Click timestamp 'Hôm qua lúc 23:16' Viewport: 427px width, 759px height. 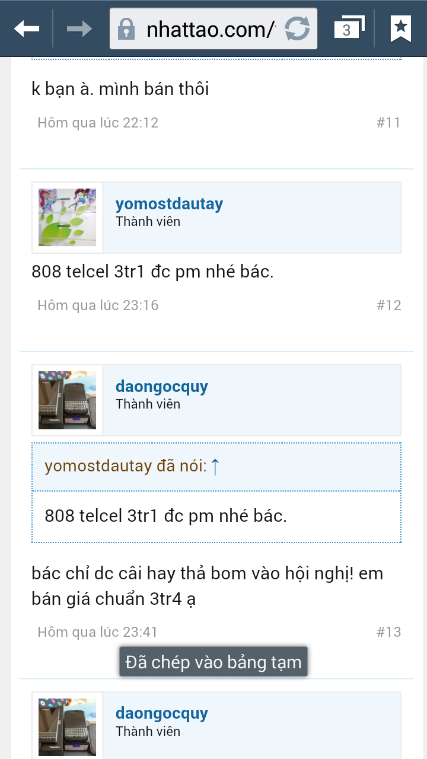(98, 305)
